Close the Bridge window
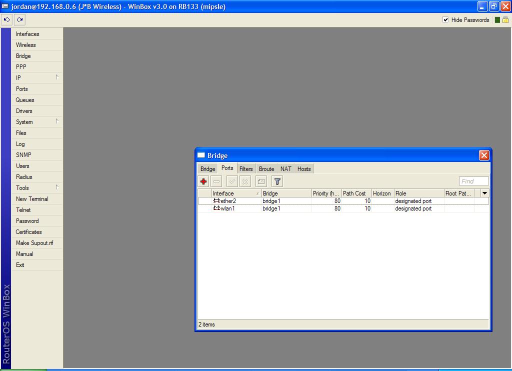This screenshot has width=512, height=371. [484, 155]
